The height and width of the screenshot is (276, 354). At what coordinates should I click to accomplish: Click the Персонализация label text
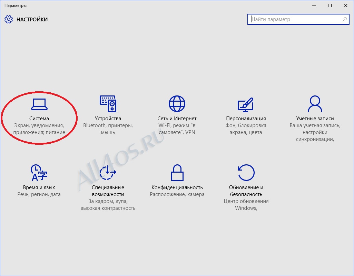246,119
